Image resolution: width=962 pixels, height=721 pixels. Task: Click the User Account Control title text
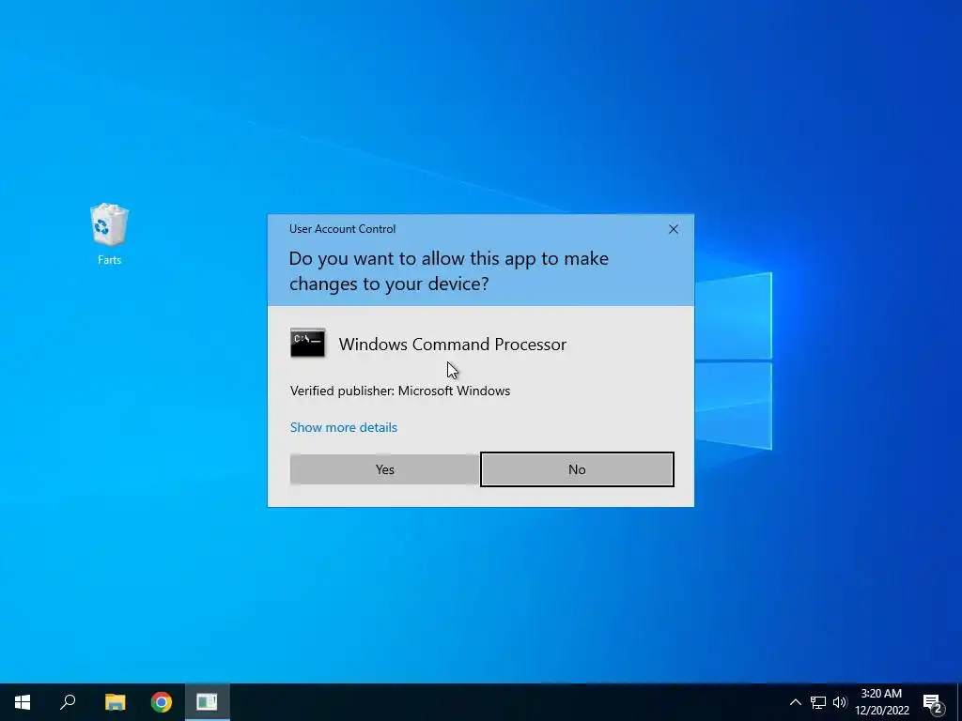[x=342, y=229]
